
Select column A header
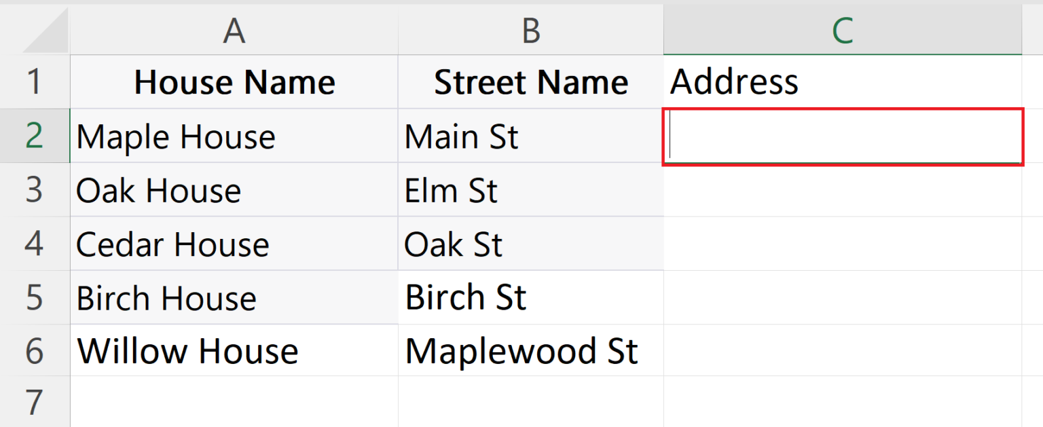pos(234,30)
